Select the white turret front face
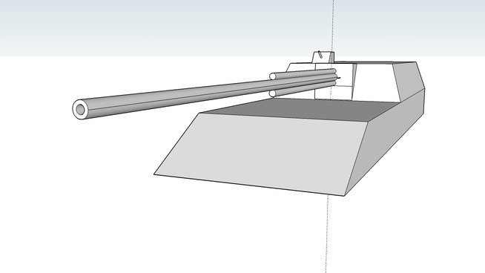Viewport: 485px width, 273px height. point(375,82)
